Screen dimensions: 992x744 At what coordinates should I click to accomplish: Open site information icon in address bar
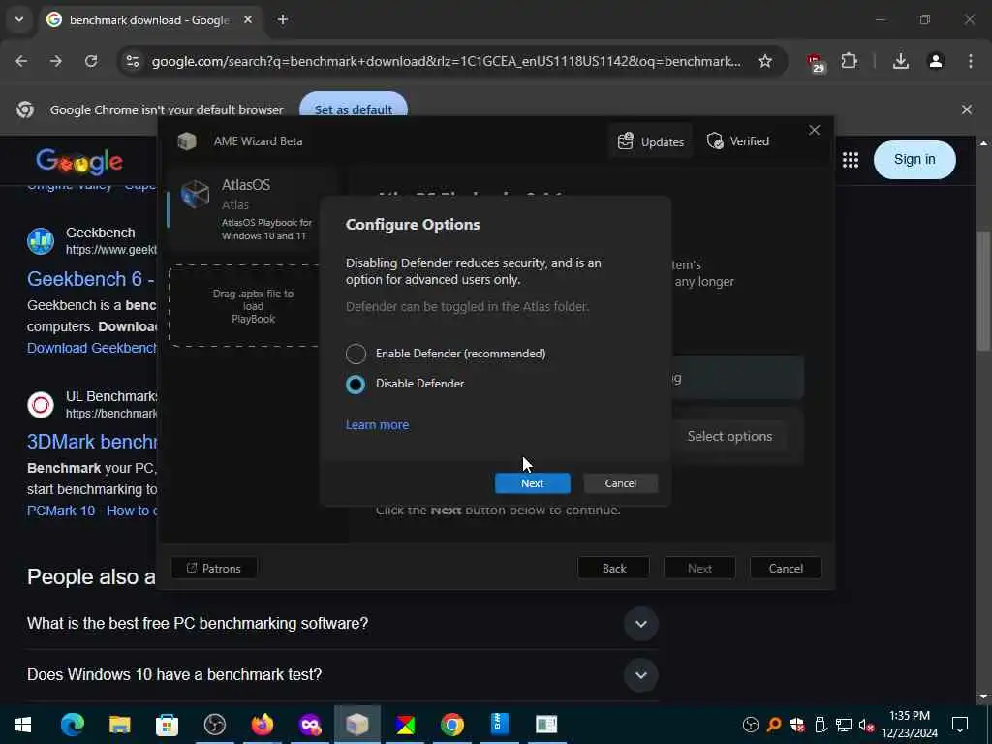pos(132,61)
